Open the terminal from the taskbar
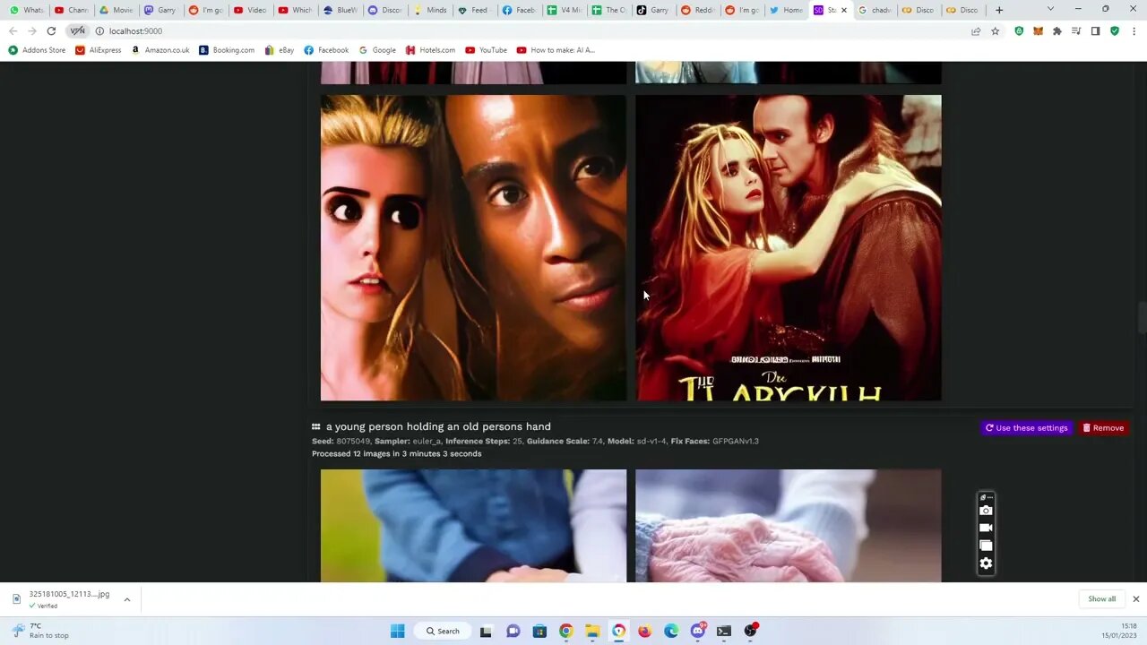This screenshot has height=645, width=1147. 724,631
